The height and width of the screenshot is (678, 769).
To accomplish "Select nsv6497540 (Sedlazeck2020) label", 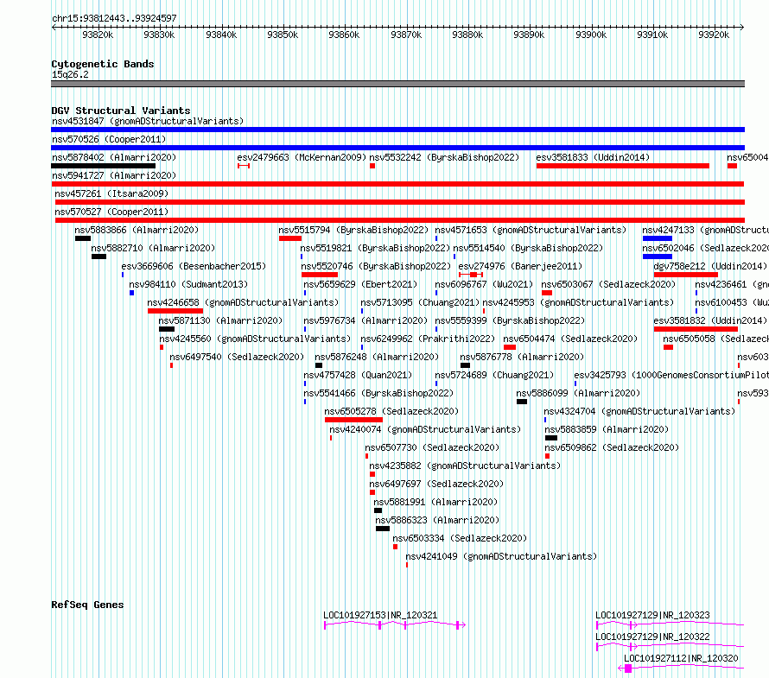I will [x=237, y=357].
